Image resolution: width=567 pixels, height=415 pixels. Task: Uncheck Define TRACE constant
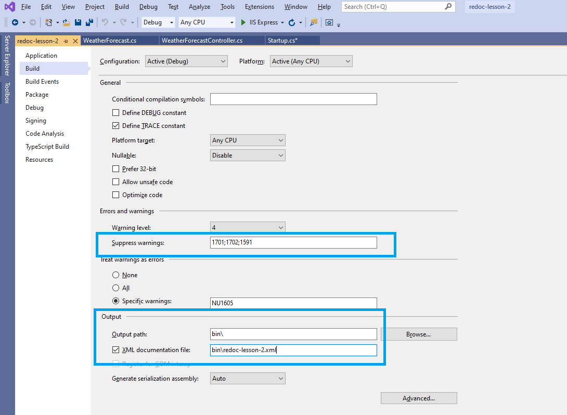coord(115,125)
